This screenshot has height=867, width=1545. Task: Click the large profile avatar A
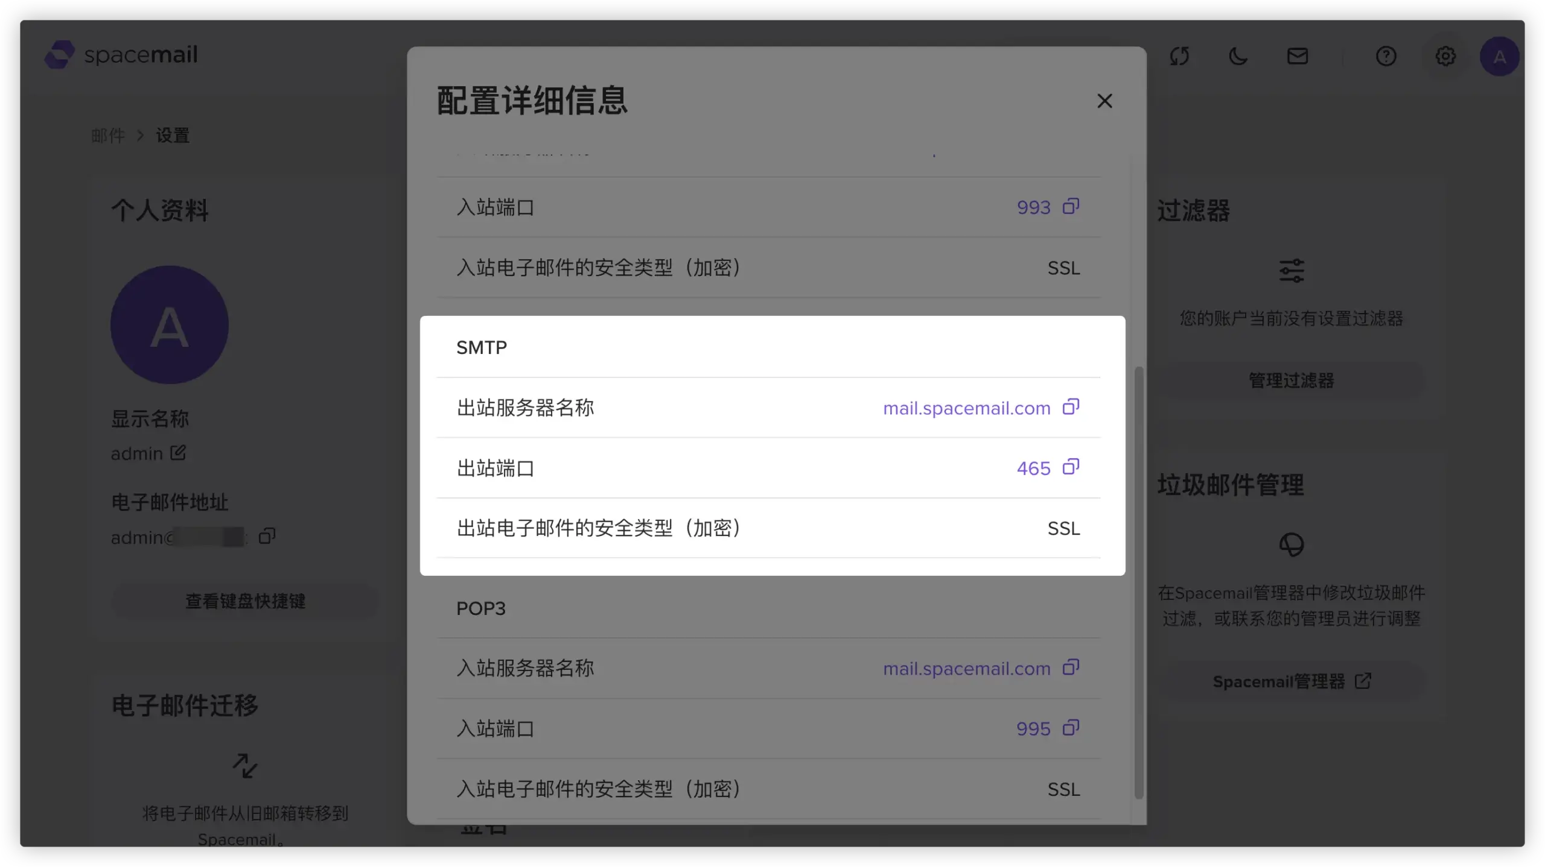tap(170, 325)
